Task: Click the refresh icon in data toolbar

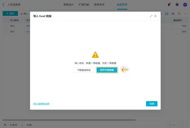Action: (x=179, y=14)
